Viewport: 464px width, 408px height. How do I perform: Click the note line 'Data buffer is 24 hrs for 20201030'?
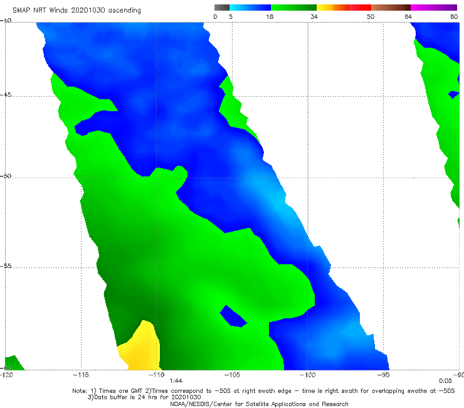point(144,397)
